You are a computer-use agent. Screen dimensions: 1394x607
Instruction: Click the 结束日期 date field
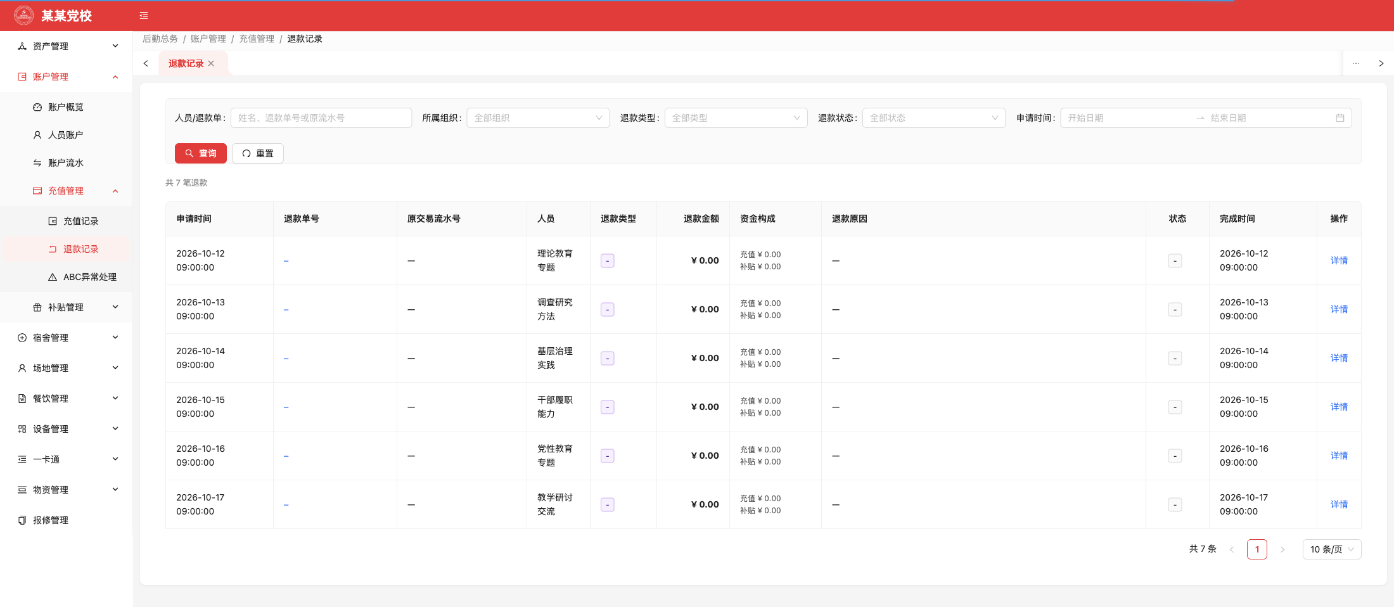tap(1269, 118)
